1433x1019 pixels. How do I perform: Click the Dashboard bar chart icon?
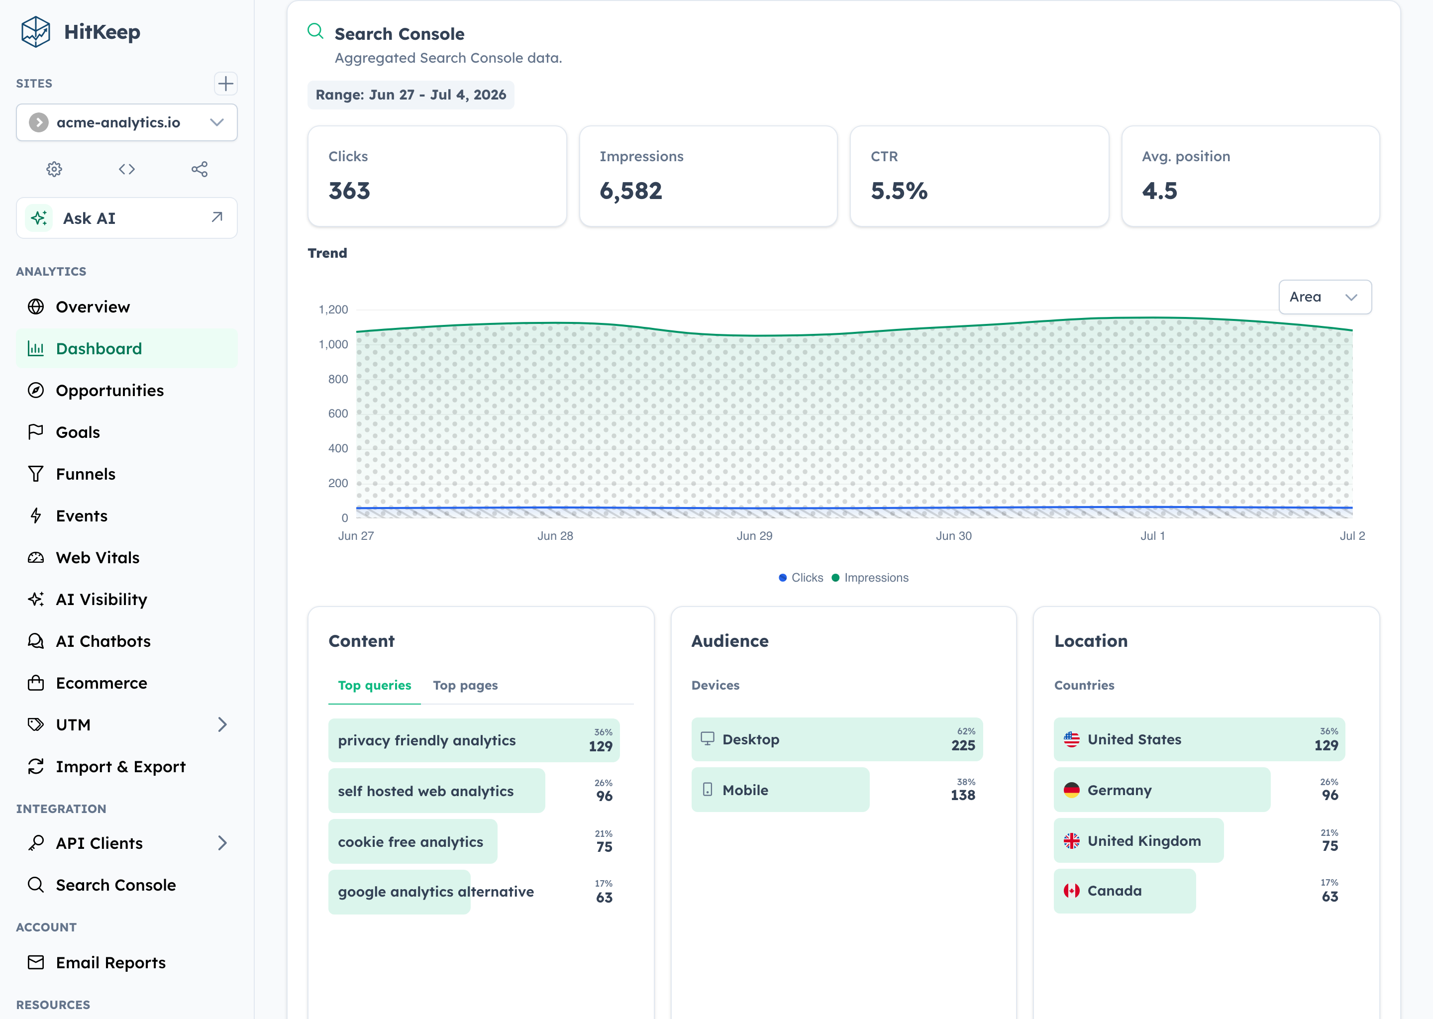point(36,348)
